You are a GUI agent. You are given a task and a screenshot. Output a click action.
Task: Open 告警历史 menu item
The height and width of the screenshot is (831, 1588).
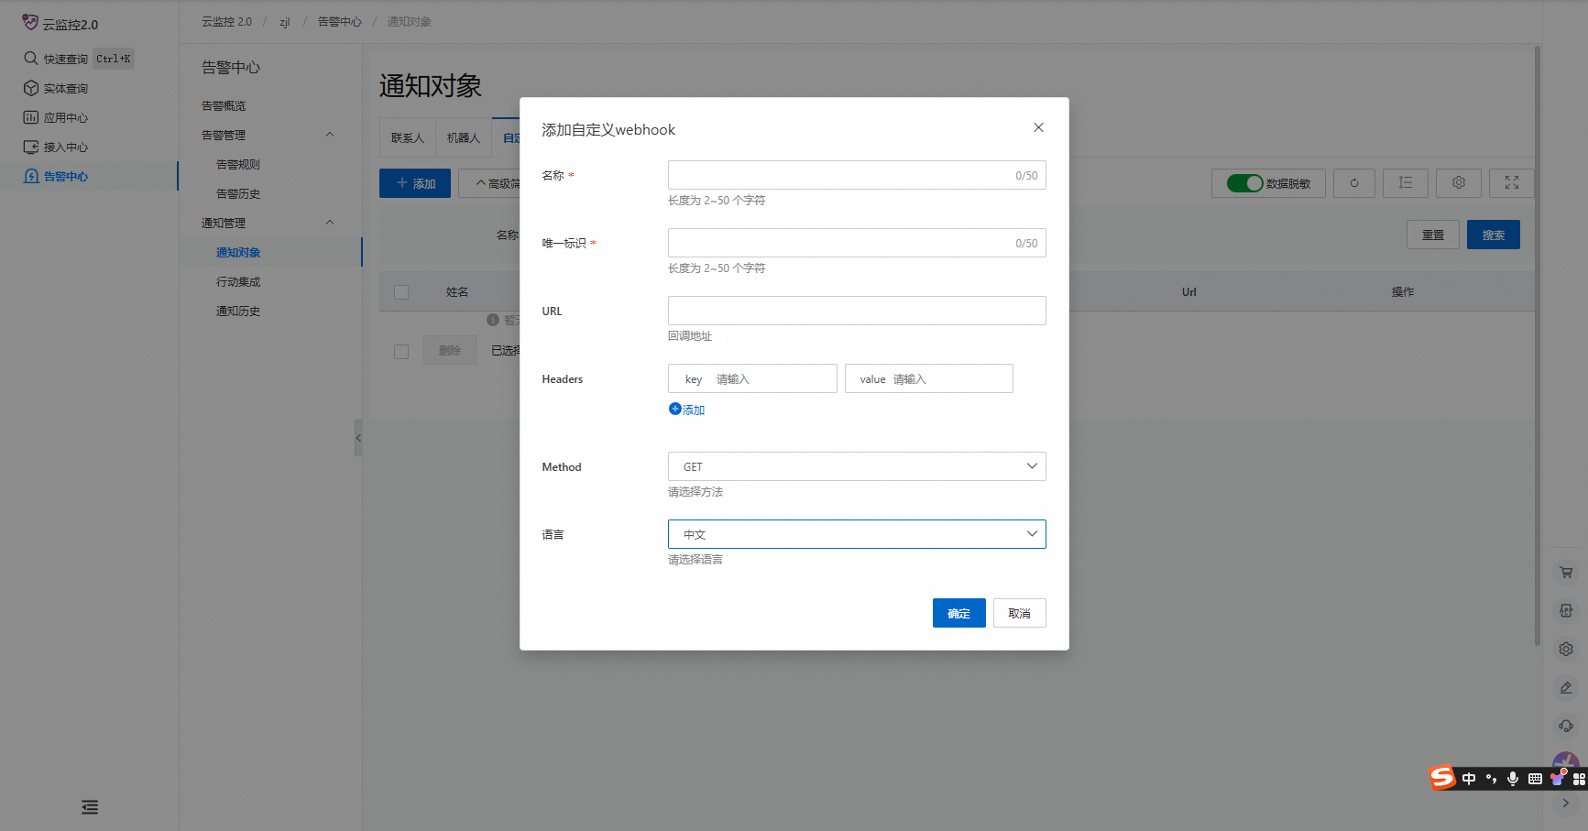238,193
